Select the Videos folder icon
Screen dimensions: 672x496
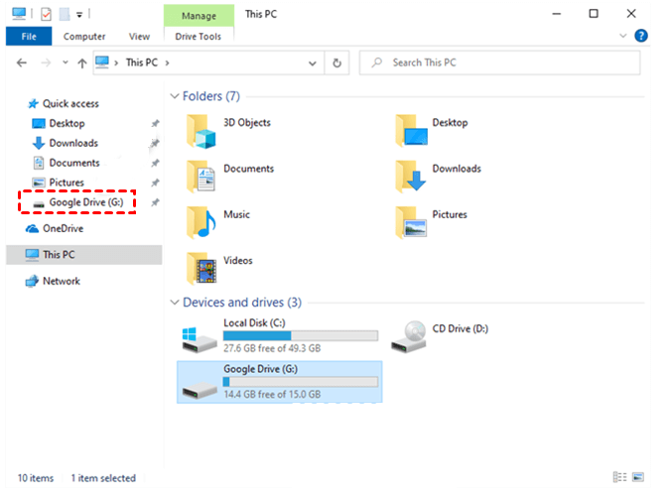201,268
